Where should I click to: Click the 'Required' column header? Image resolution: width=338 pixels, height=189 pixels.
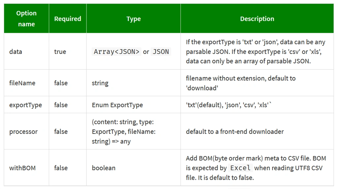(68, 18)
